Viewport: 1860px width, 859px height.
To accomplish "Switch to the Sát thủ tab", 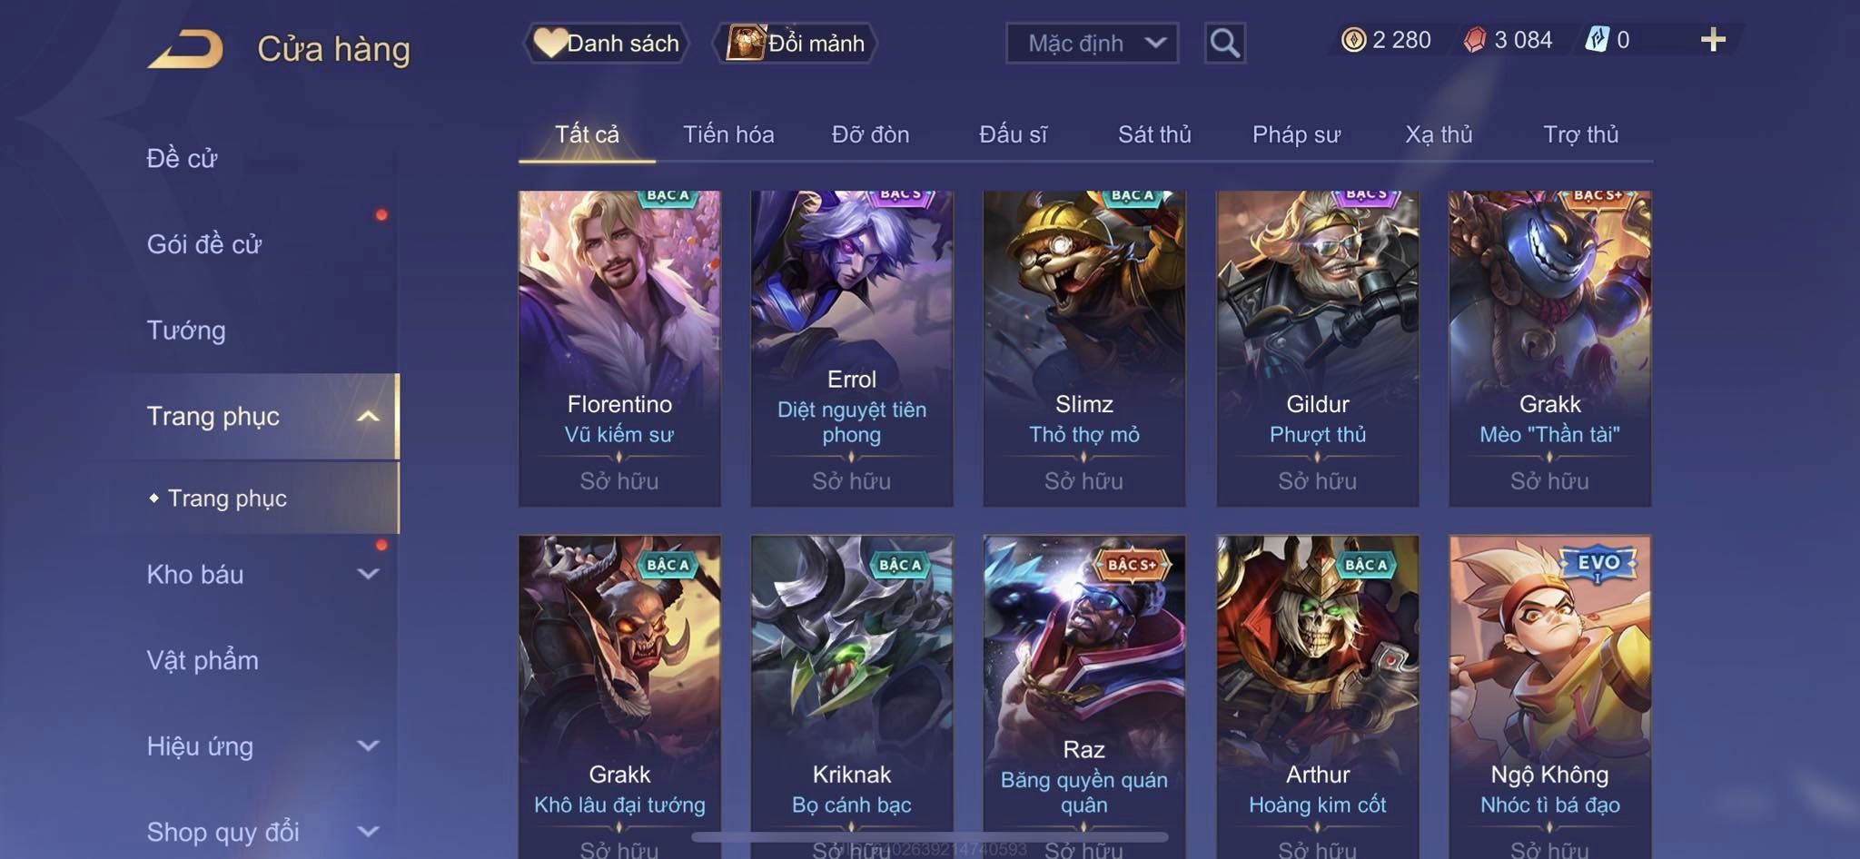I will (x=1154, y=134).
